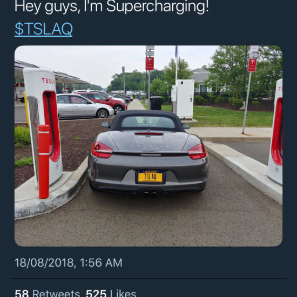Screen dimensions: 297x297
Task: Click the black trash can near the sidewalk
Action: (156, 103)
